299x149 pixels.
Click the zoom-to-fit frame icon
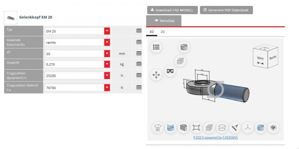(x=196, y=128)
